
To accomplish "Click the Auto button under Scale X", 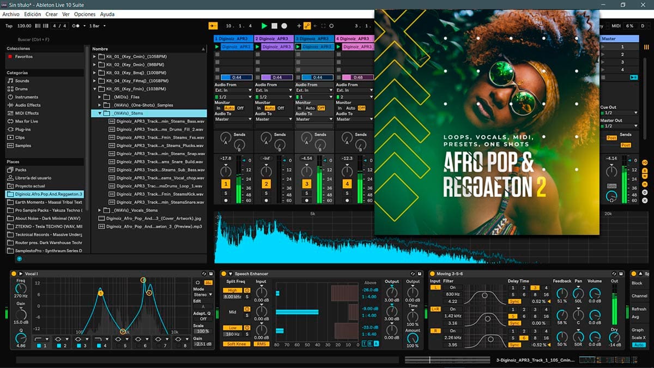I will click(639, 345).
